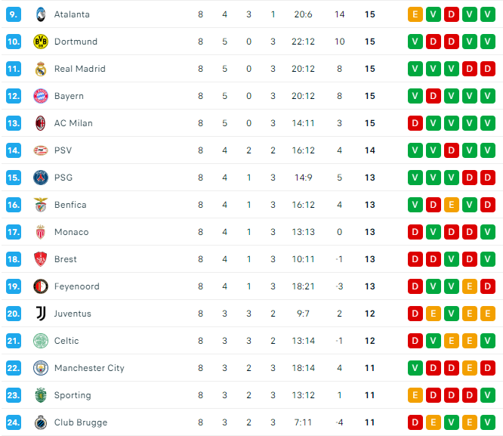Open the Real Madrid crest icon
This screenshot has height=436, width=503.
click(41, 69)
